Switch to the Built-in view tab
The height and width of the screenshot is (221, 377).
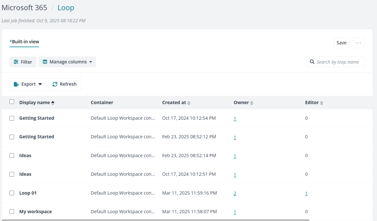tap(24, 42)
